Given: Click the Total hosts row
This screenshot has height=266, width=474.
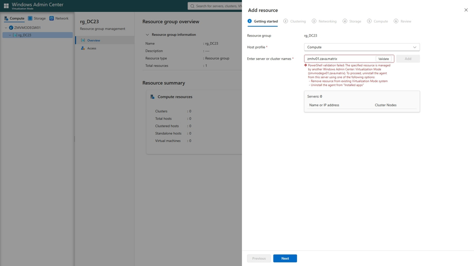Looking at the screenshot, I should point(173,118).
